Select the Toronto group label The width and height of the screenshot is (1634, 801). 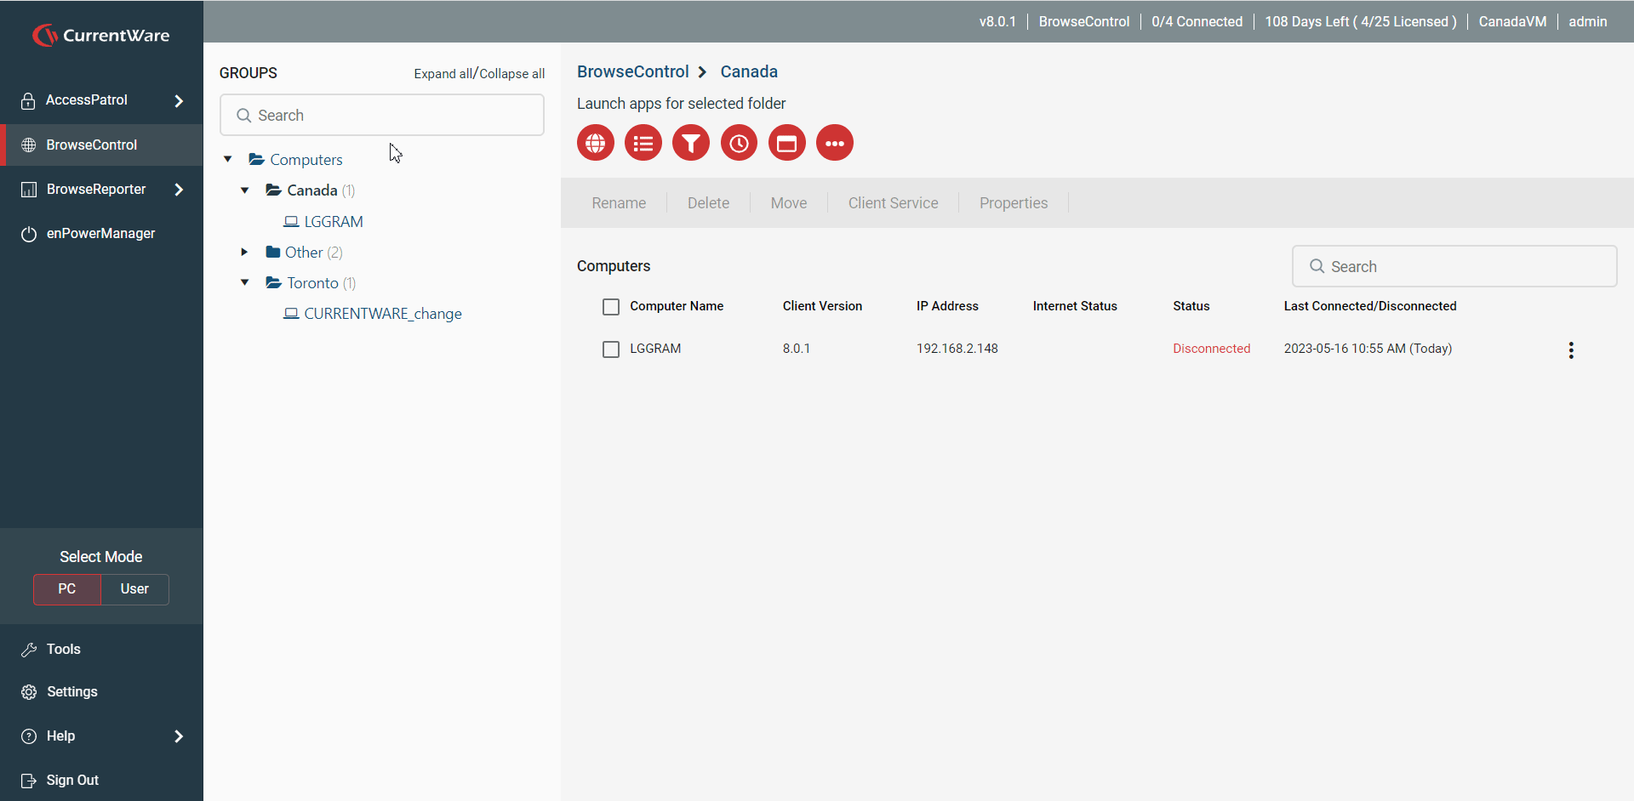pyautogui.click(x=312, y=283)
